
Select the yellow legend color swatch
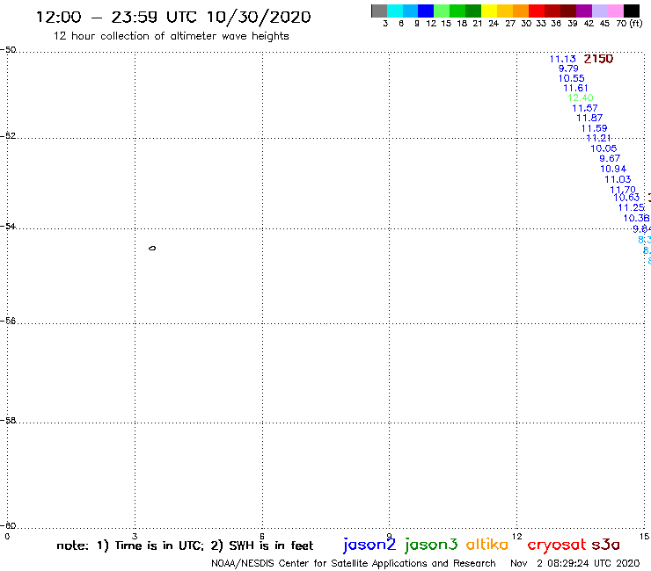(x=489, y=11)
